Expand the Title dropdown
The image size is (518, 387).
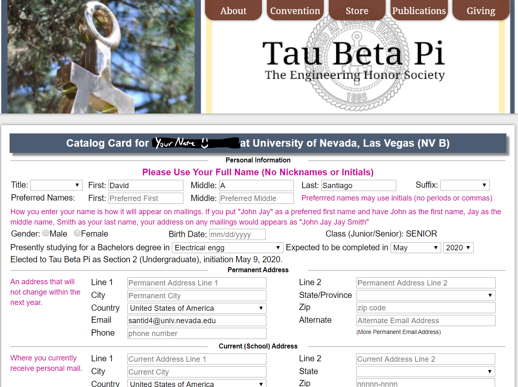[56, 185]
